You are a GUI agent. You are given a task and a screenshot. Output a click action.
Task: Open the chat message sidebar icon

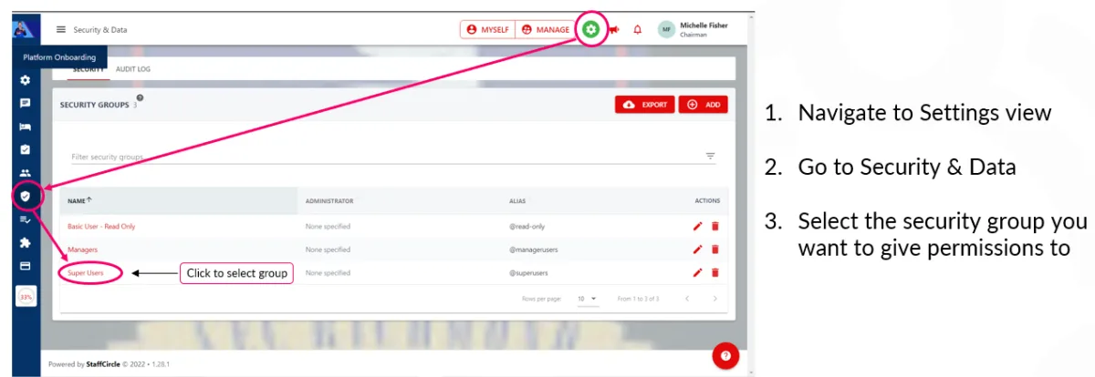[x=26, y=104]
